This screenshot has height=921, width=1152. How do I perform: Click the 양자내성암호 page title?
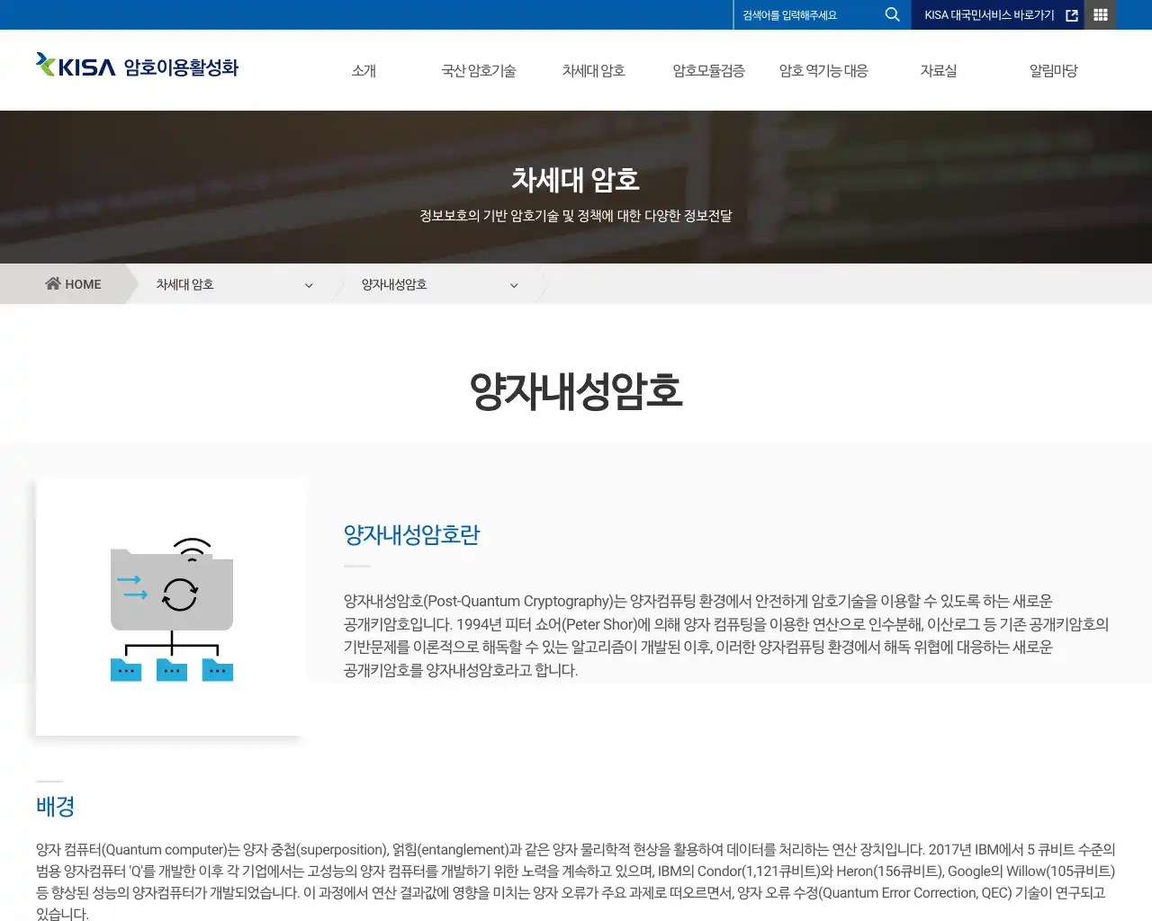[576, 391]
